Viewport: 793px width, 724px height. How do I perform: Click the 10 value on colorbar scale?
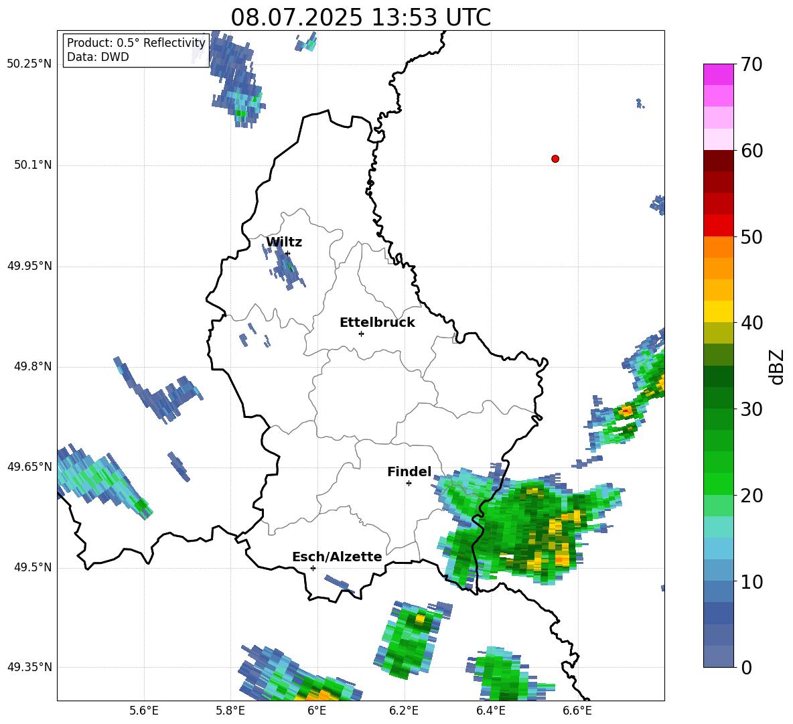(751, 581)
